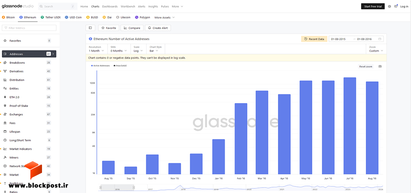Toggle Active Addresses legend series
Screen dimensions: 411x193
(100, 66)
